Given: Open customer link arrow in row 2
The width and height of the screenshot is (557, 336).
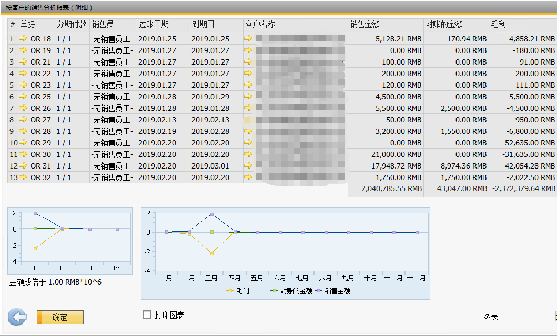Looking at the screenshot, I should click(x=248, y=50).
